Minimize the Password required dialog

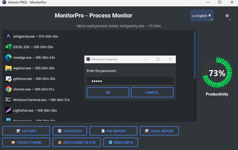click(146, 59)
